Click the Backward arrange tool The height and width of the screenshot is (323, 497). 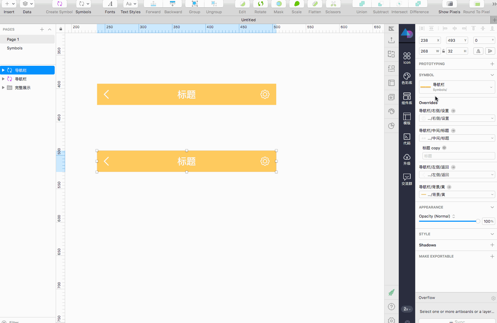pyautogui.click(x=173, y=4)
